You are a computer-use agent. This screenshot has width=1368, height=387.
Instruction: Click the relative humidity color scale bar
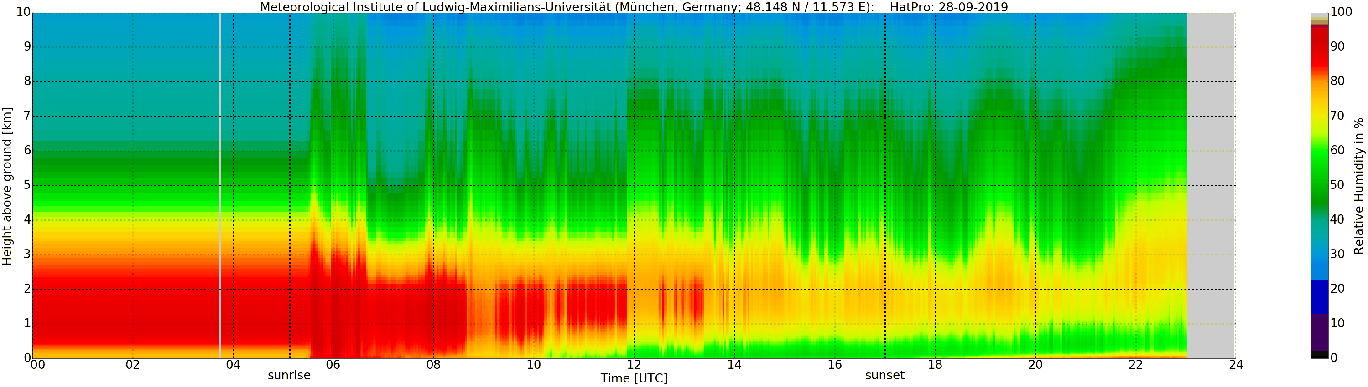(x=1320, y=186)
